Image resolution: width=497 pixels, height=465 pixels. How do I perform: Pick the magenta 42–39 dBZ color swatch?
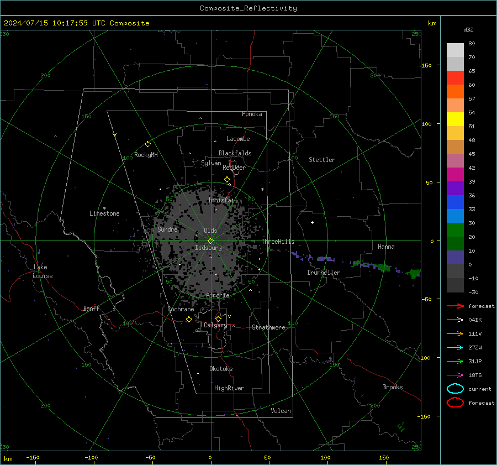[x=455, y=175]
